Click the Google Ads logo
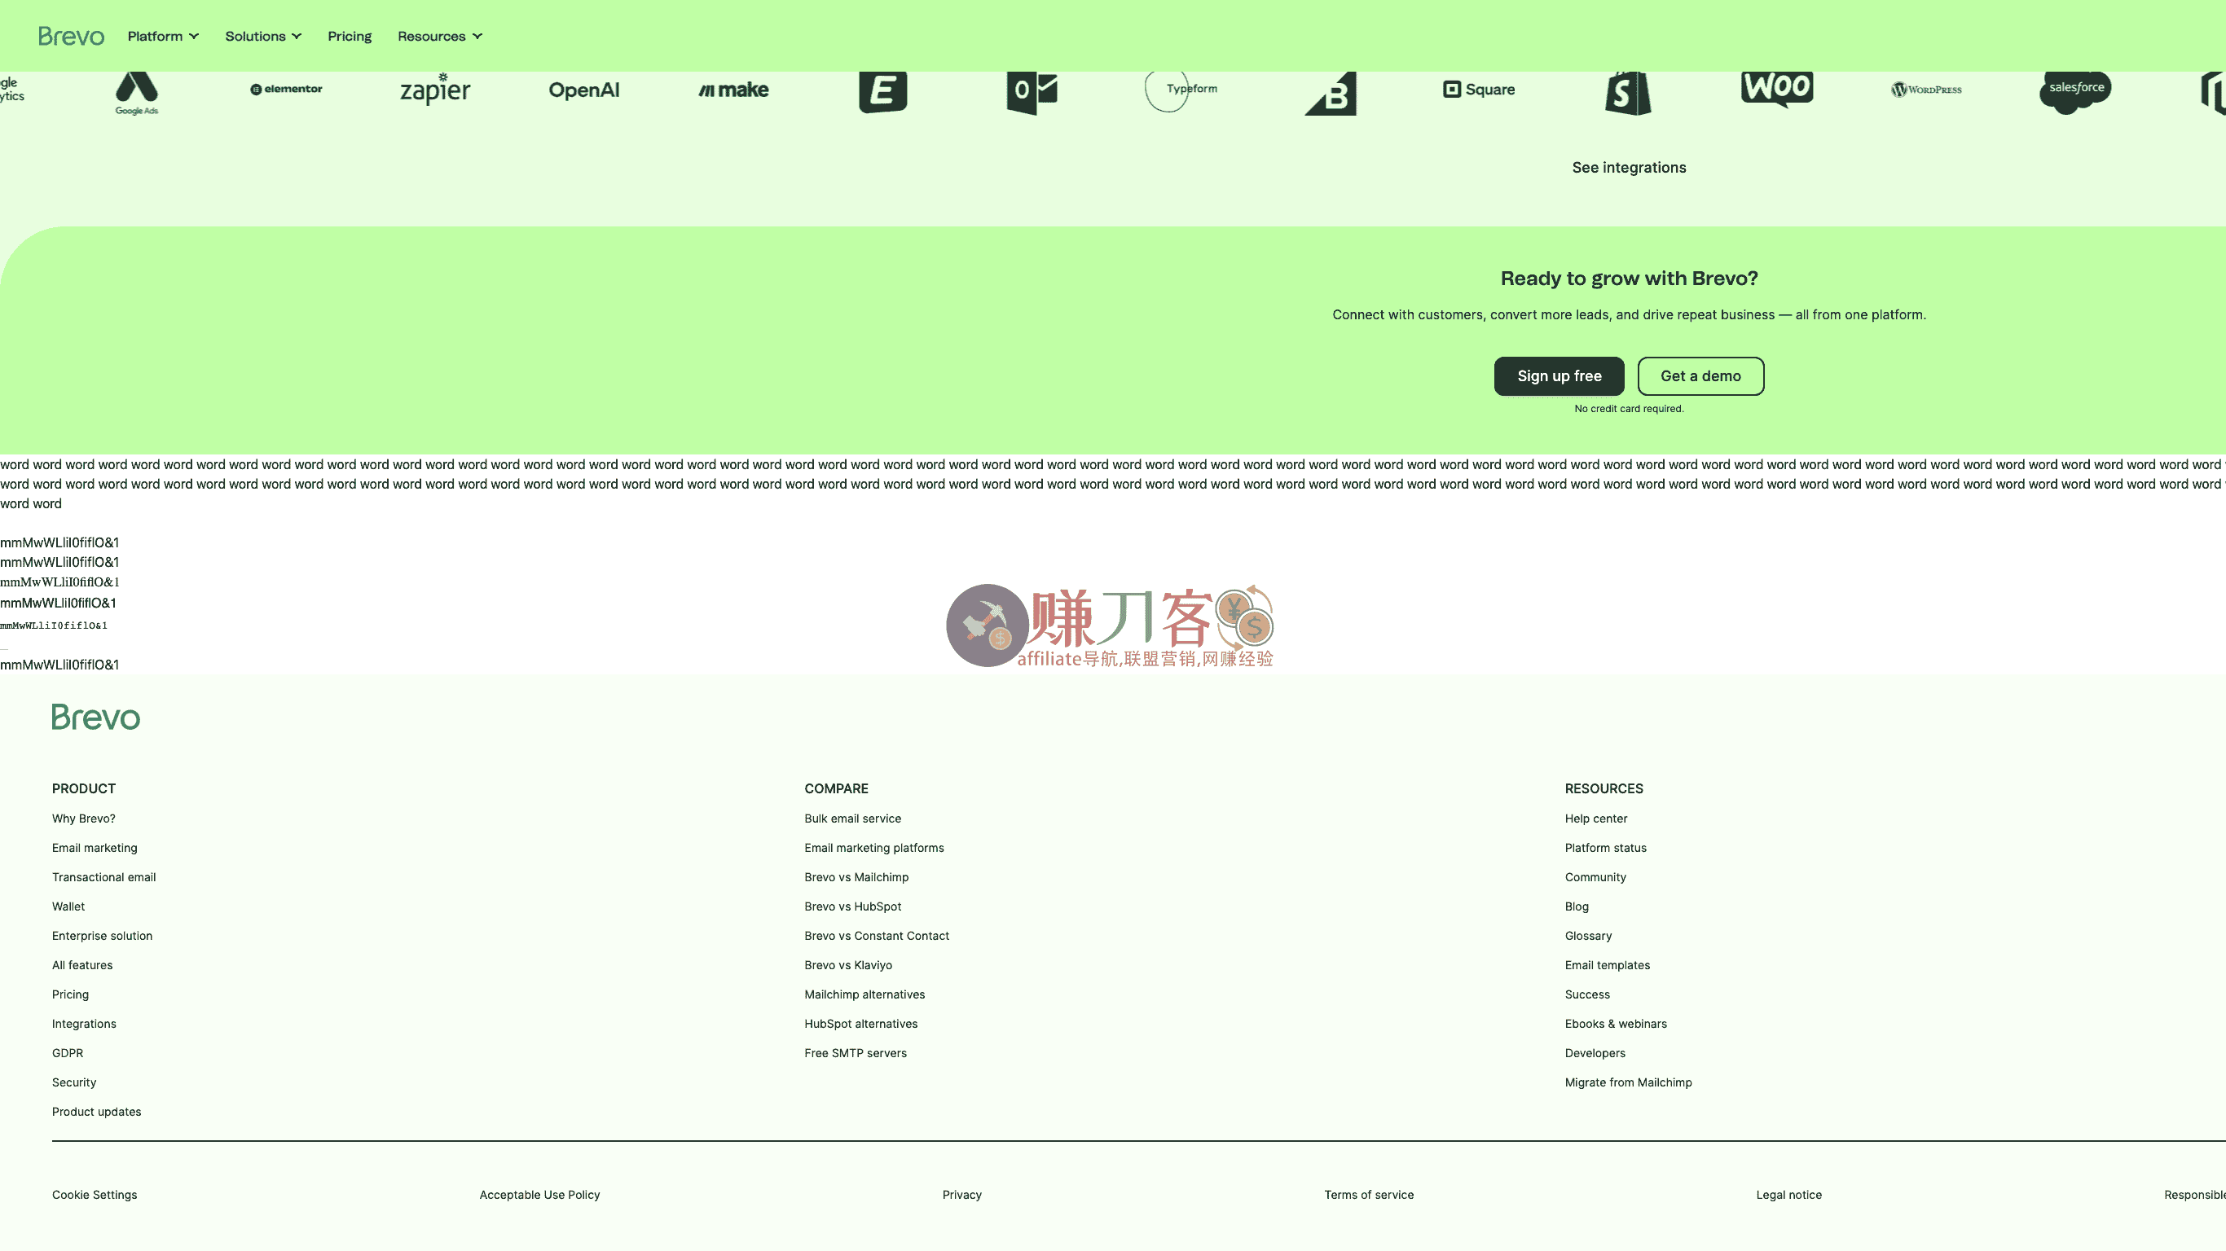 [x=137, y=91]
